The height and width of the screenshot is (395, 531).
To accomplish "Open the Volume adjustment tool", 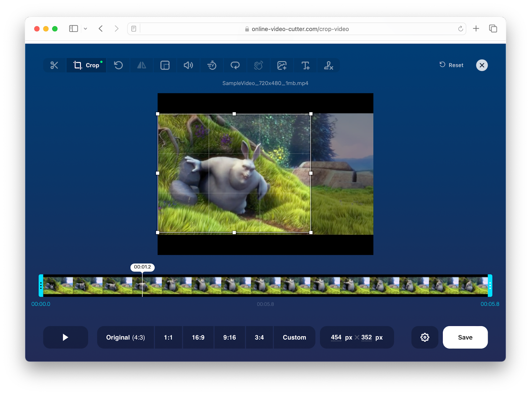I will coord(188,65).
